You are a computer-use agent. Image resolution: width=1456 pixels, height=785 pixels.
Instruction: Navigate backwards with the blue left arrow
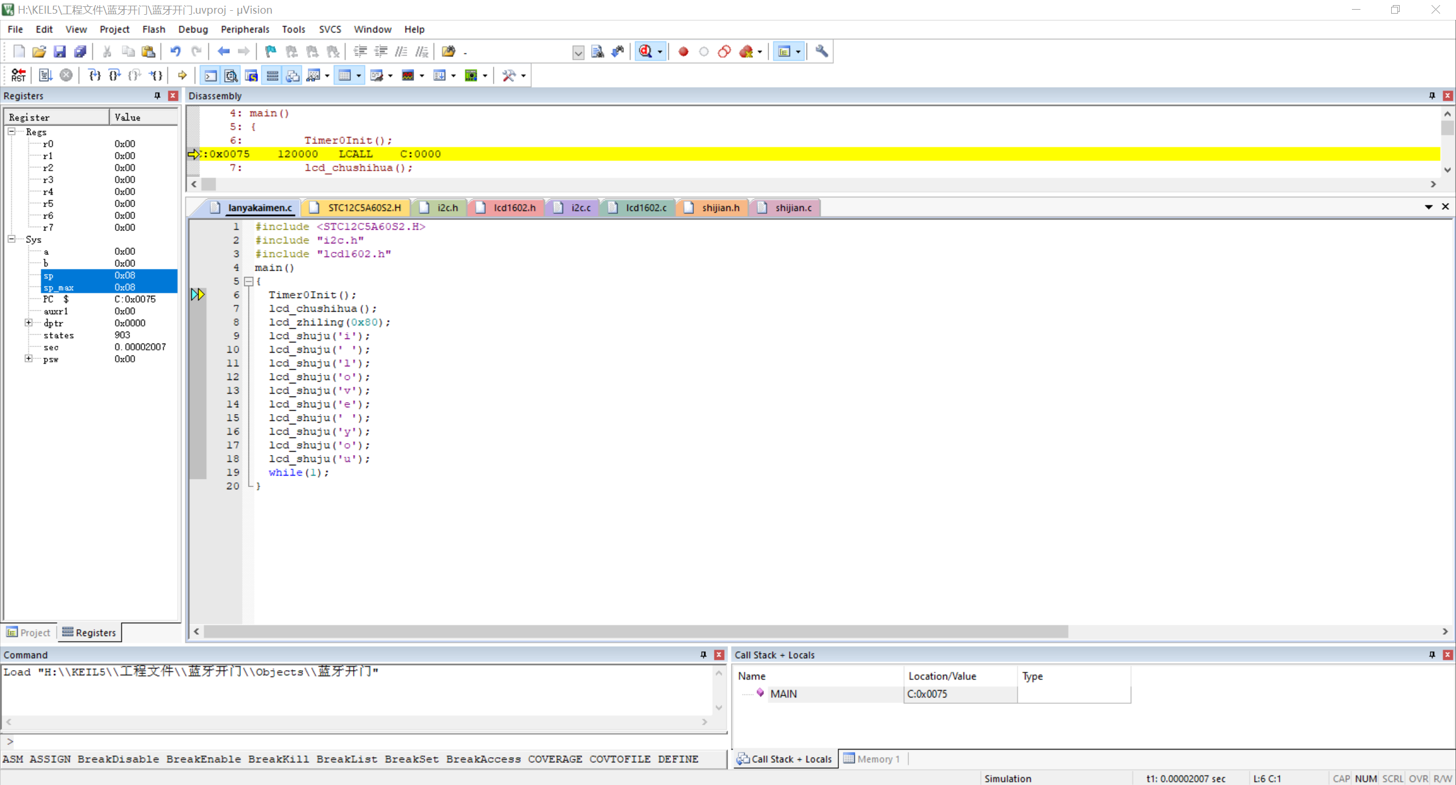[x=224, y=52]
